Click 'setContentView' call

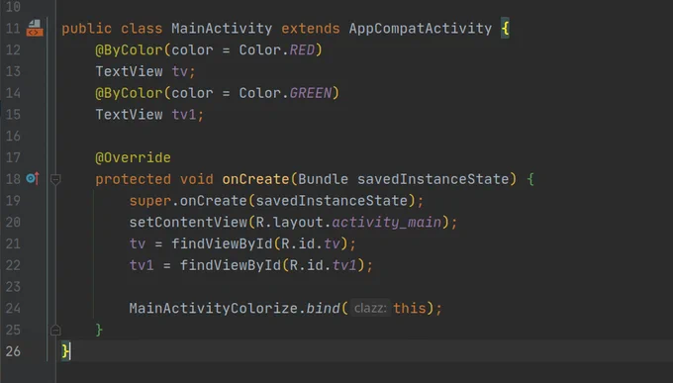click(x=188, y=222)
